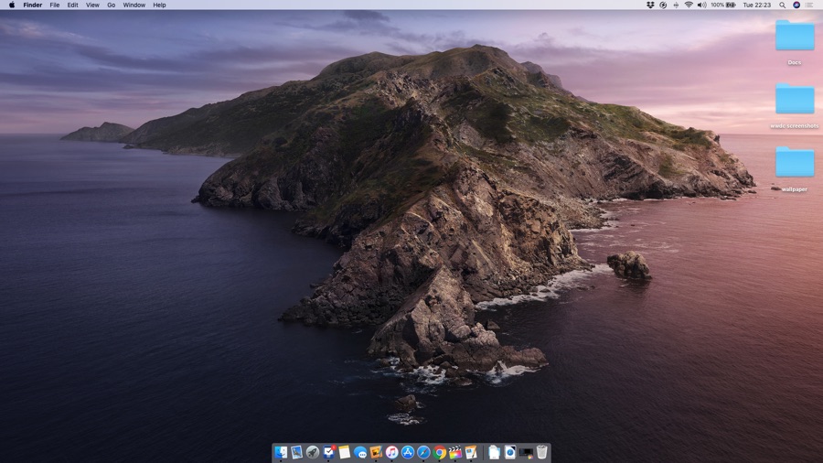
Task: Open Launchpad rocket icon in Dock
Action: (313, 452)
